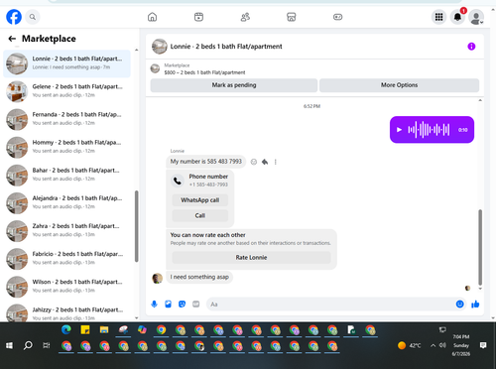Open the emoji picker in message box
This screenshot has height=369, width=496.
(x=459, y=304)
